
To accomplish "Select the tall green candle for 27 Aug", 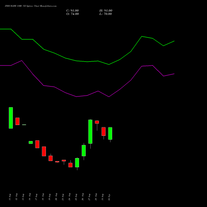I will click(90, 132).
